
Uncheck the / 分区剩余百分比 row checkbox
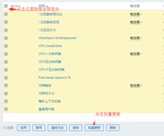(x=6, y=14)
